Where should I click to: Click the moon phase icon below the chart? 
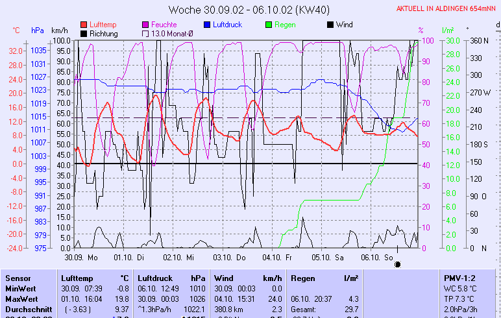pyautogui.click(x=398, y=264)
